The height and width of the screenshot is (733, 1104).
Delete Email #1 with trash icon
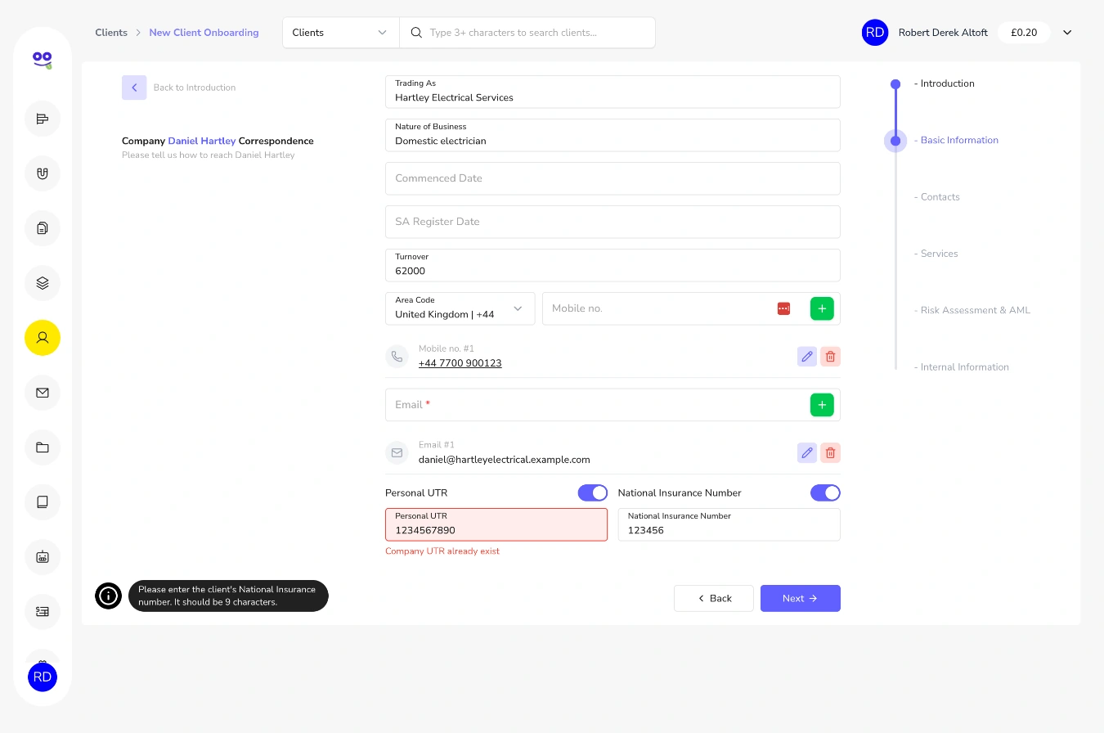(x=830, y=453)
